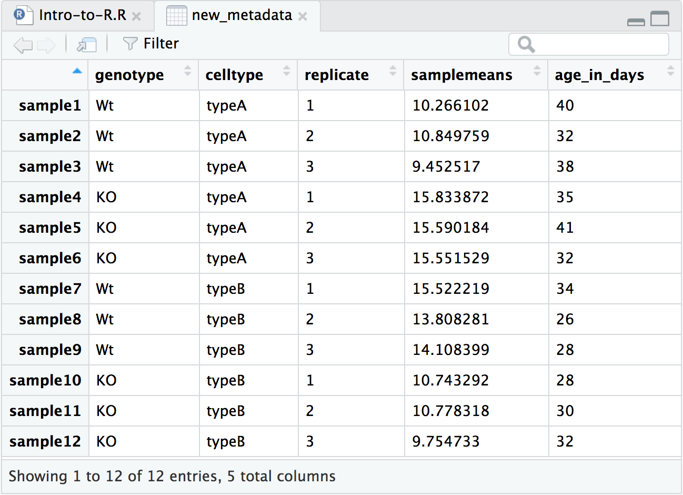Close the new_metadata tab
This screenshot has height=495, width=683.
click(x=303, y=16)
